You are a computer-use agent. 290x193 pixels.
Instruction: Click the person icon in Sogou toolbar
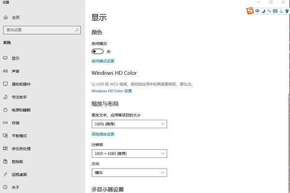pos(281,11)
